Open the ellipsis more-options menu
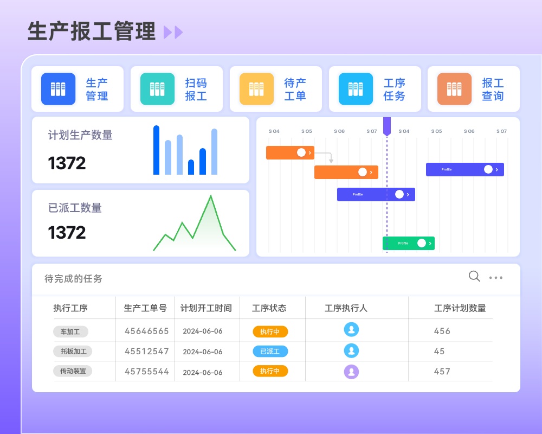The width and height of the screenshot is (542, 434). pos(496,277)
